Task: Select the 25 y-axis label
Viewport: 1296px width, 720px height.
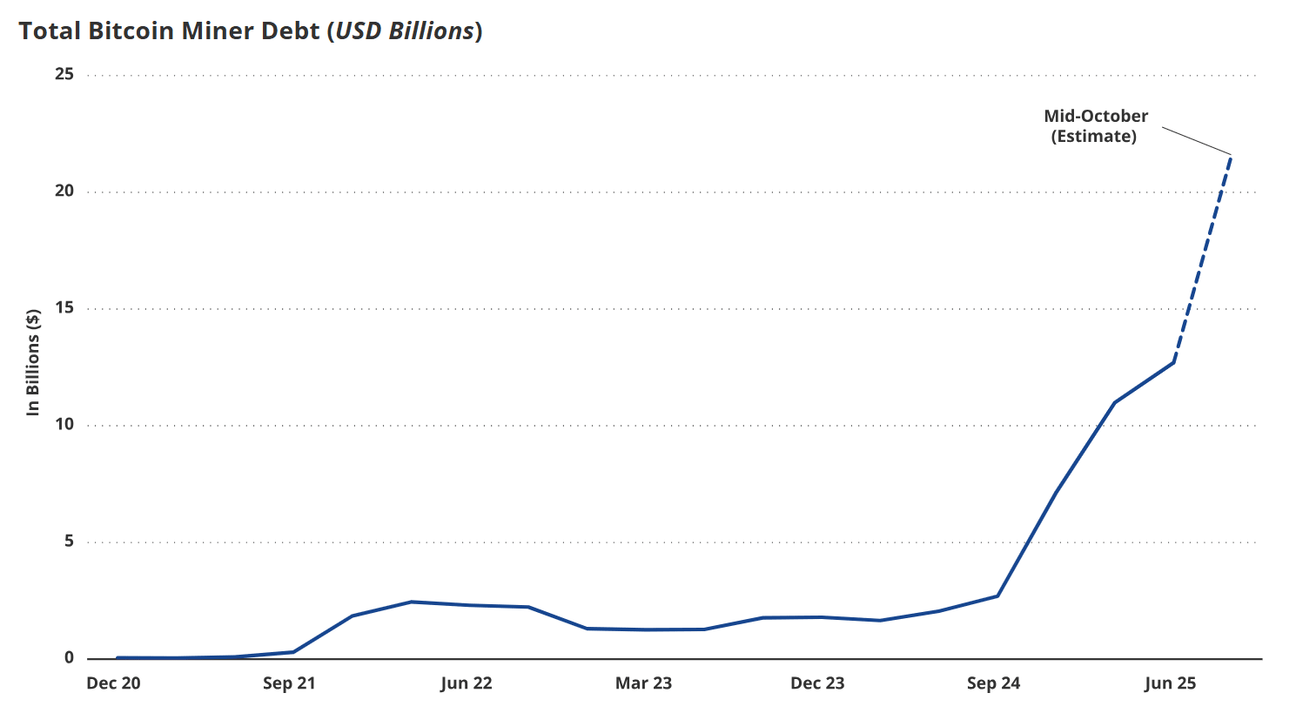Action: pyautogui.click(x=64, y=75)
